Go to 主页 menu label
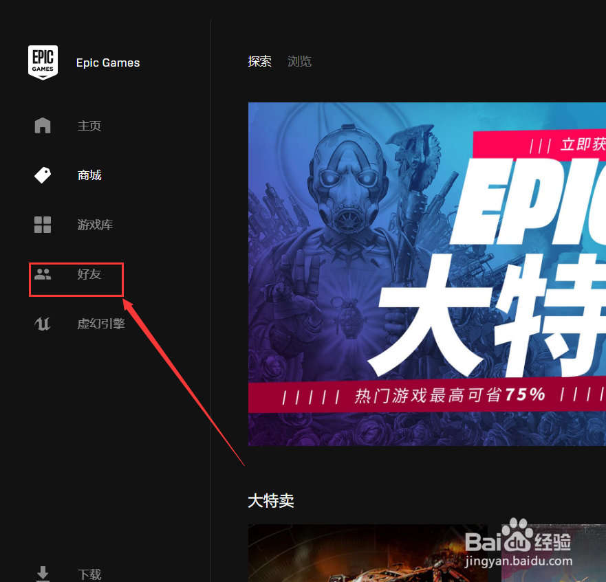The image size is (606, 582). pyautogui.click(x=89, y=126)
